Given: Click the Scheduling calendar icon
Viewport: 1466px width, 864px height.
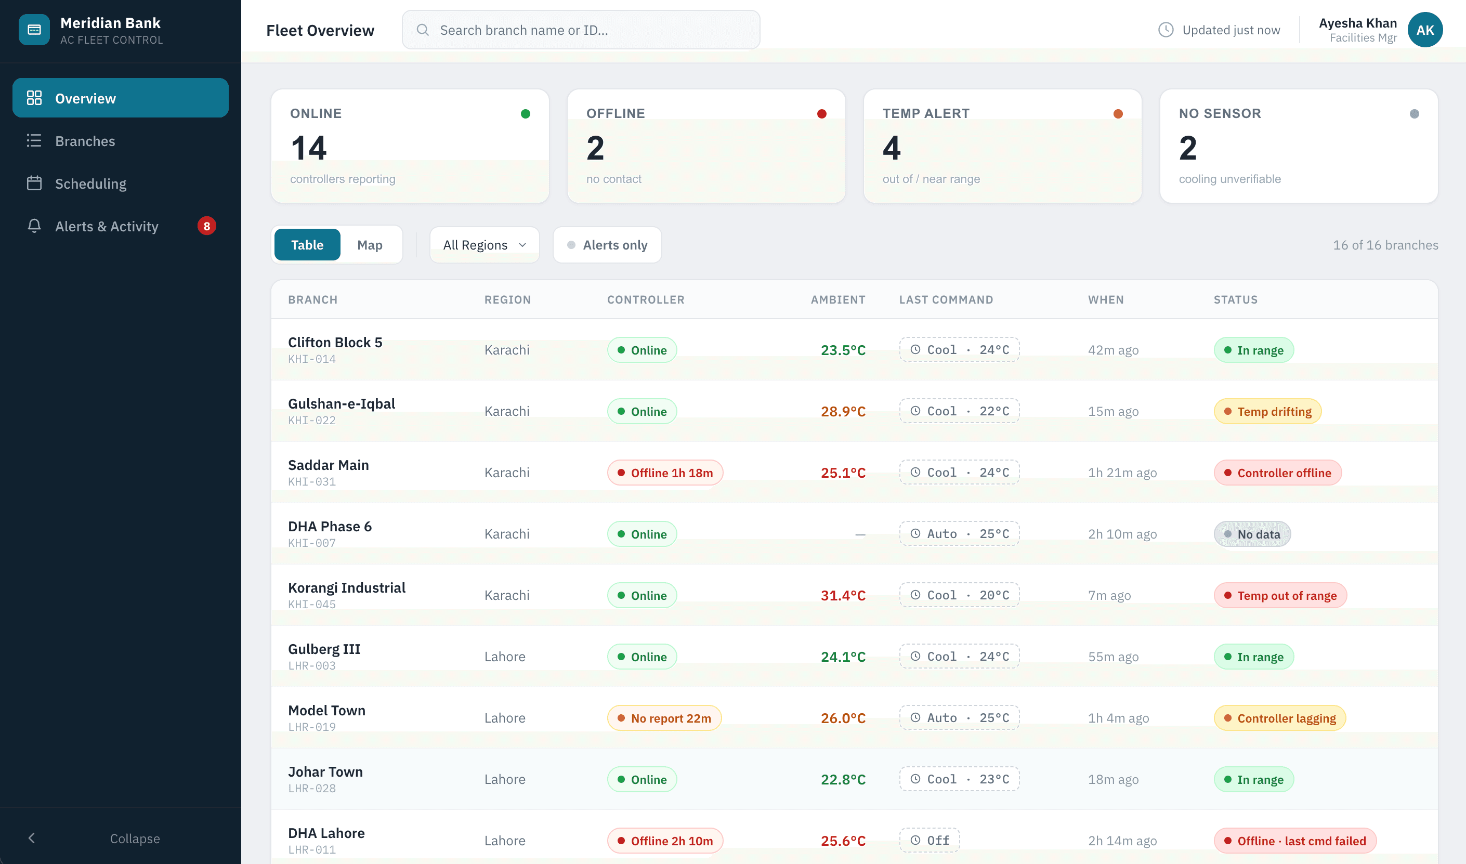Looking at the screenshot, I should pyautogui.click(x=34, y=184).
